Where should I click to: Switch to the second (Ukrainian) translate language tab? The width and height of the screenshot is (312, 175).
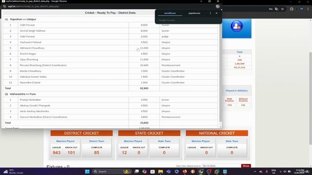pyautogui.click(x=195, y=13)
